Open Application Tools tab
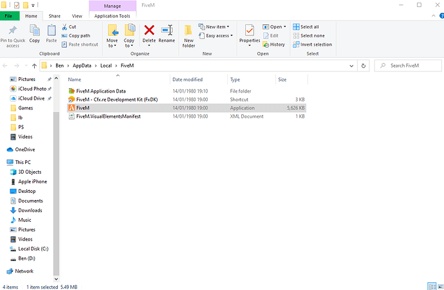444x290 pixels. [x=112, y=16]
